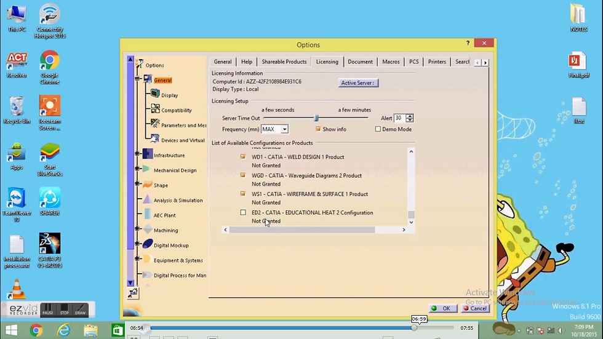Open the NOTES folder on desktop

click(x=578, y=18)
